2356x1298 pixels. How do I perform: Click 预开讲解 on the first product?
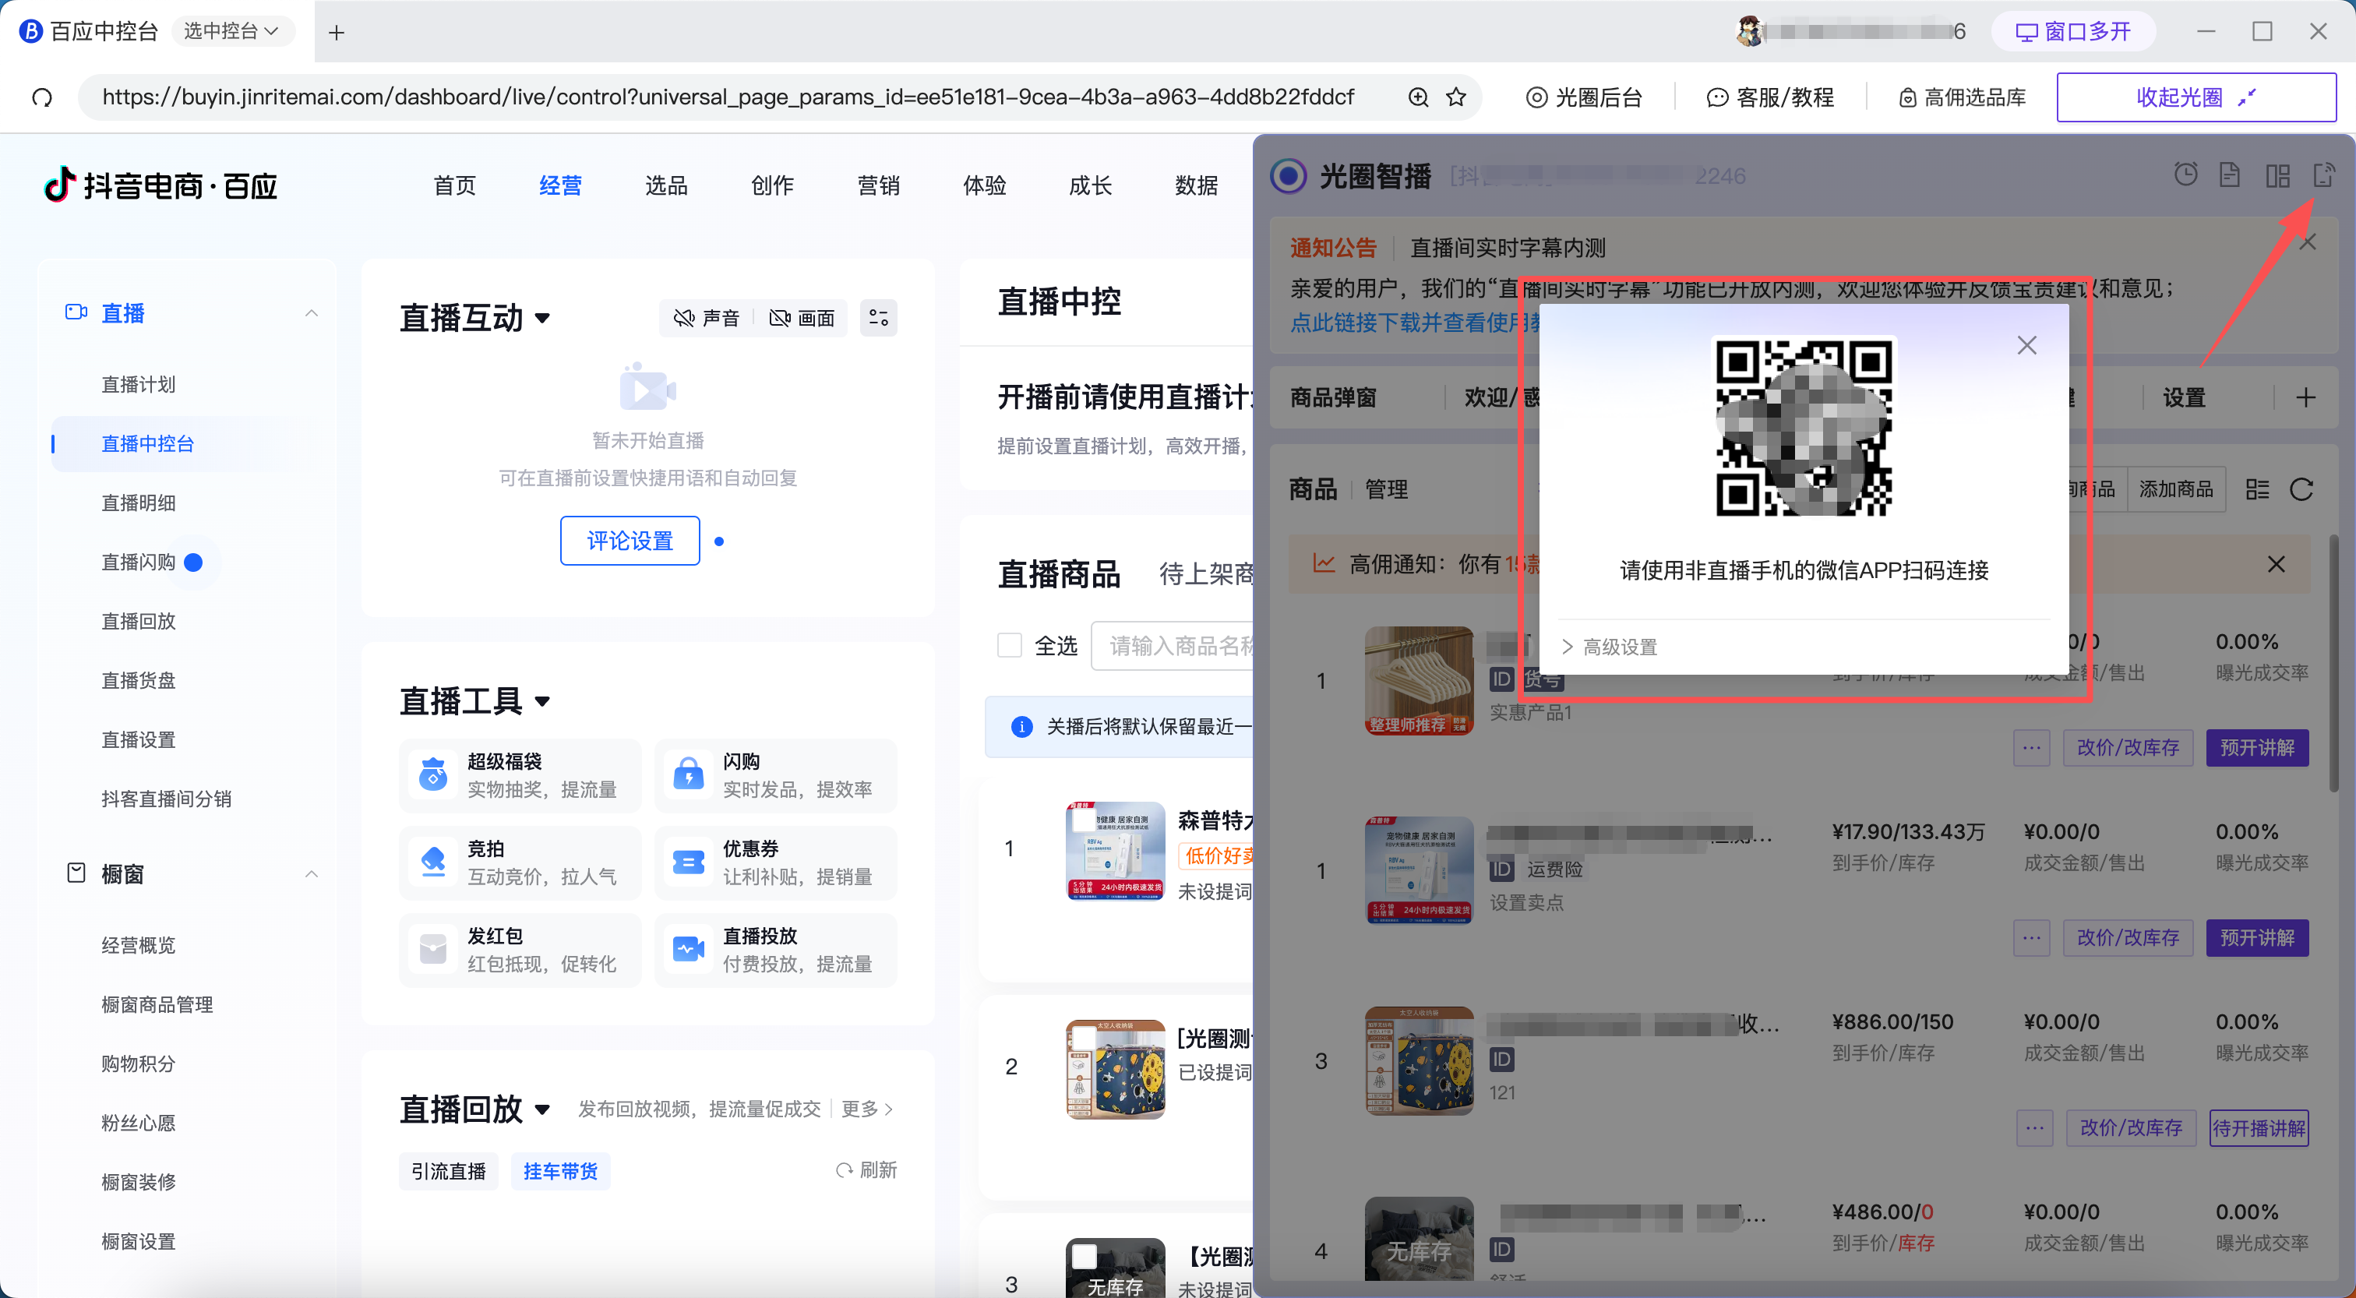tap(2257, 747)
